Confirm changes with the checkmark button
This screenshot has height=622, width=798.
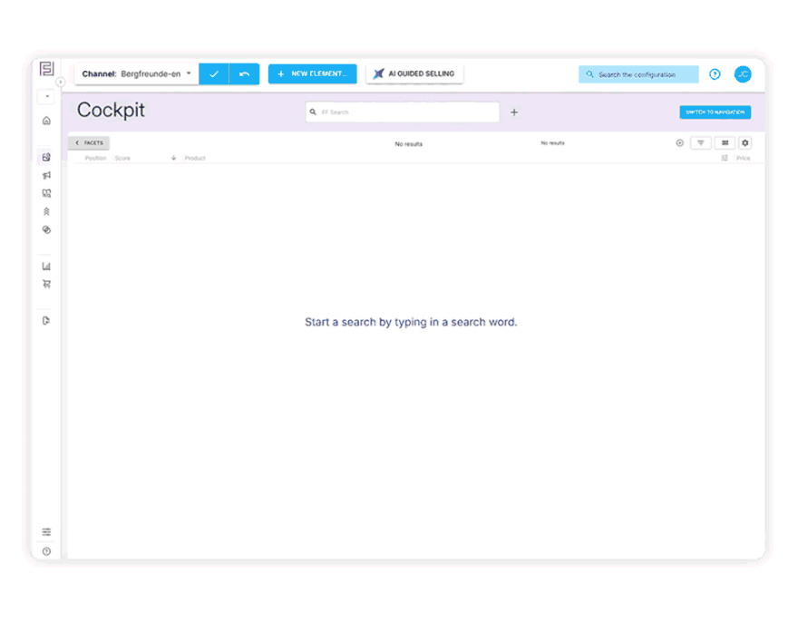(214, 73)
